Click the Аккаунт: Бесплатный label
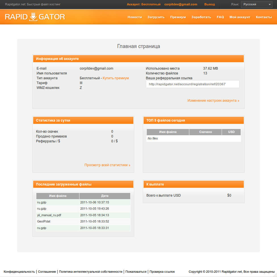 (144, 5)
